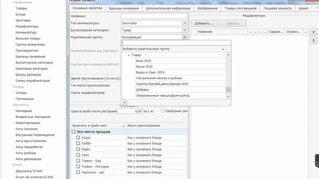Close the parent group popup with X
The width and height of the screenshot is (319, 179).
125,102
